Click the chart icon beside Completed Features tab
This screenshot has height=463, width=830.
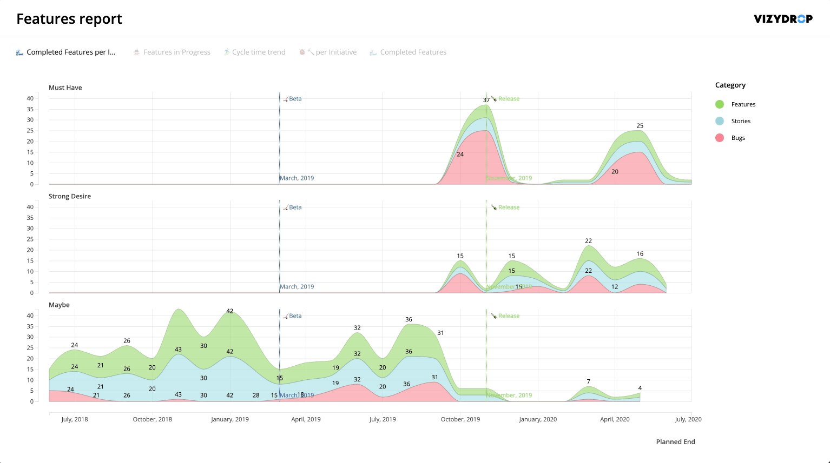[373, 51]
